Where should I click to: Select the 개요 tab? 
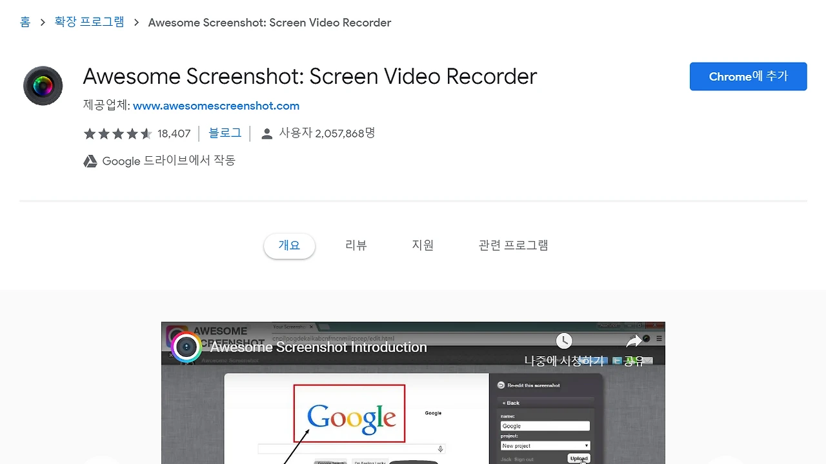pos(289,246)
